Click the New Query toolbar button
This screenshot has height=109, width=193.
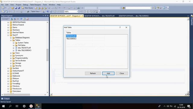27,8
